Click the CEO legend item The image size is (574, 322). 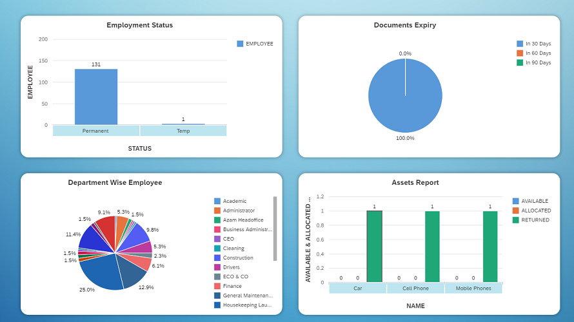pyautogui.click(x=224, y=239)
